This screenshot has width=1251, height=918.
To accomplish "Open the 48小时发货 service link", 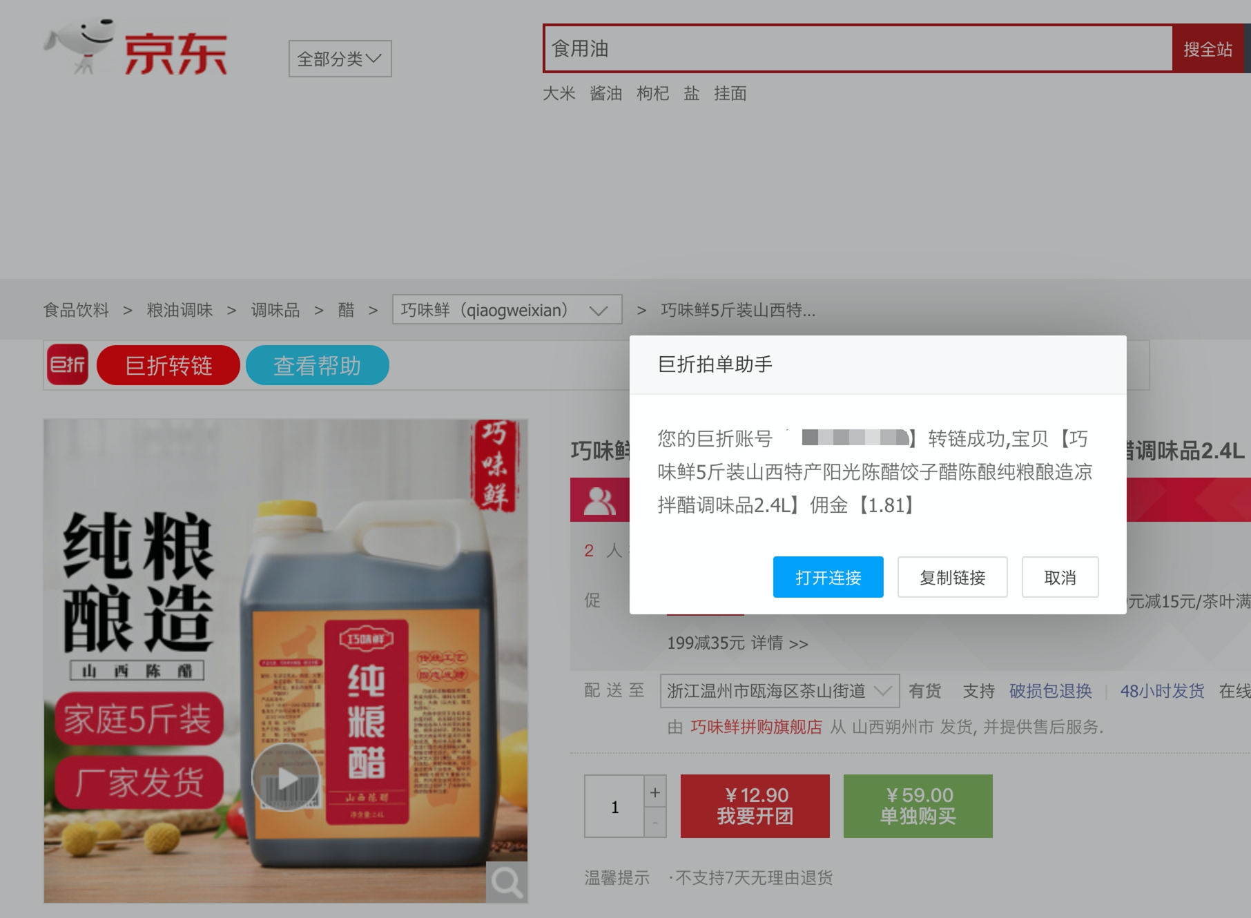I will pyautogui.click(x=1162, y=691).
